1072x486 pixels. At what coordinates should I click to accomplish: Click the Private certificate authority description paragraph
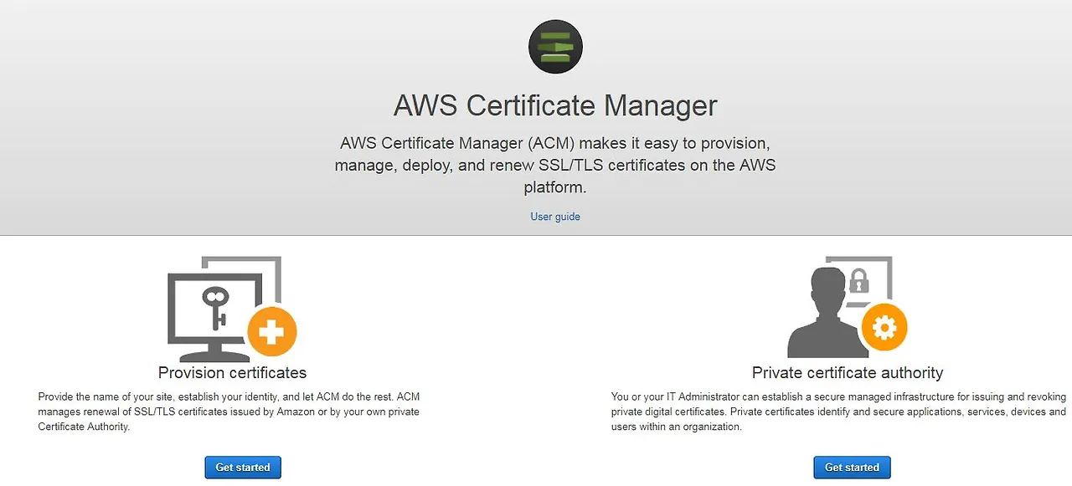(838, 412)
